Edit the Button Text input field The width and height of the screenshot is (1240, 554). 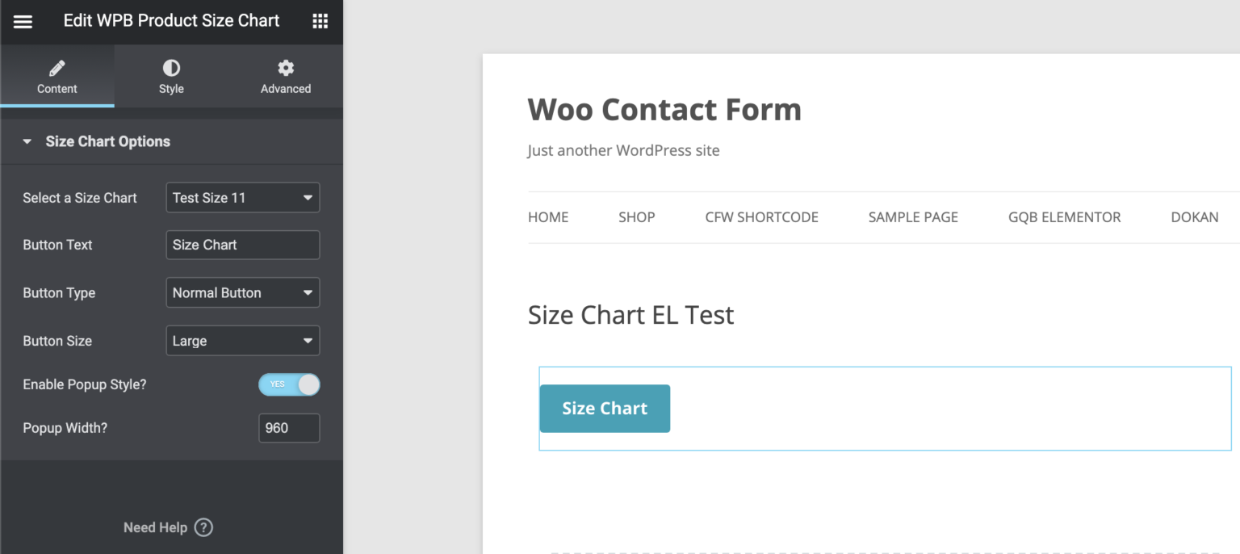pos(242,245)
